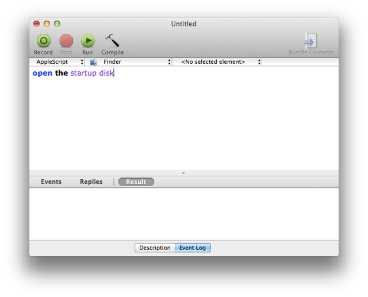Viewport: 368px width, 297px height.
Task: Show the Result tab
Action: [x=136, y=182]
